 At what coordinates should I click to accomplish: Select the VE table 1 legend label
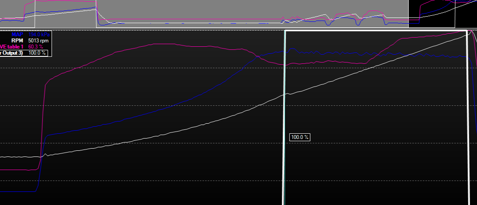click(x=11, y=46)
